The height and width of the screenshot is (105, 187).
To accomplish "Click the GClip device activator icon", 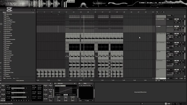I will (x=79, y=83).
